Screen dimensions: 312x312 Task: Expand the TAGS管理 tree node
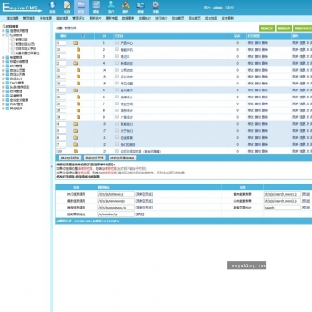(3, 83)
